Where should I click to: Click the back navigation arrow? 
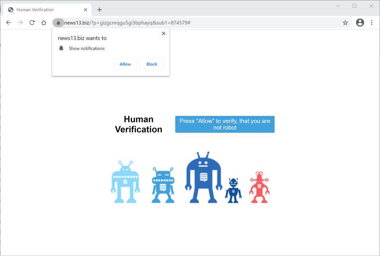[8, 22]
